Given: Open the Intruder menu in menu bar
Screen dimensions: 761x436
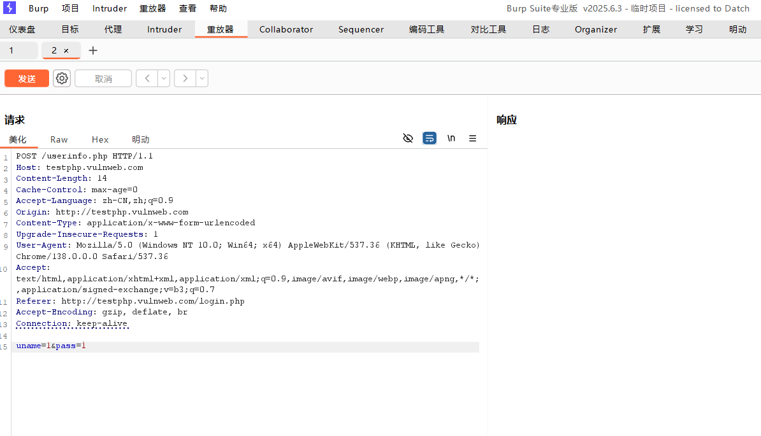Looking at the screenshot, I should pos(110,8).
